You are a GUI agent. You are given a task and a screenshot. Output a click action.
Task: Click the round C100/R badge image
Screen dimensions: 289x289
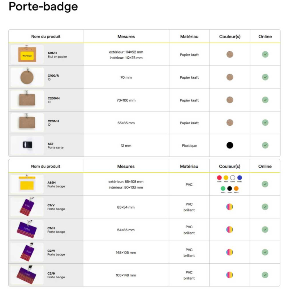coord(27,77)
